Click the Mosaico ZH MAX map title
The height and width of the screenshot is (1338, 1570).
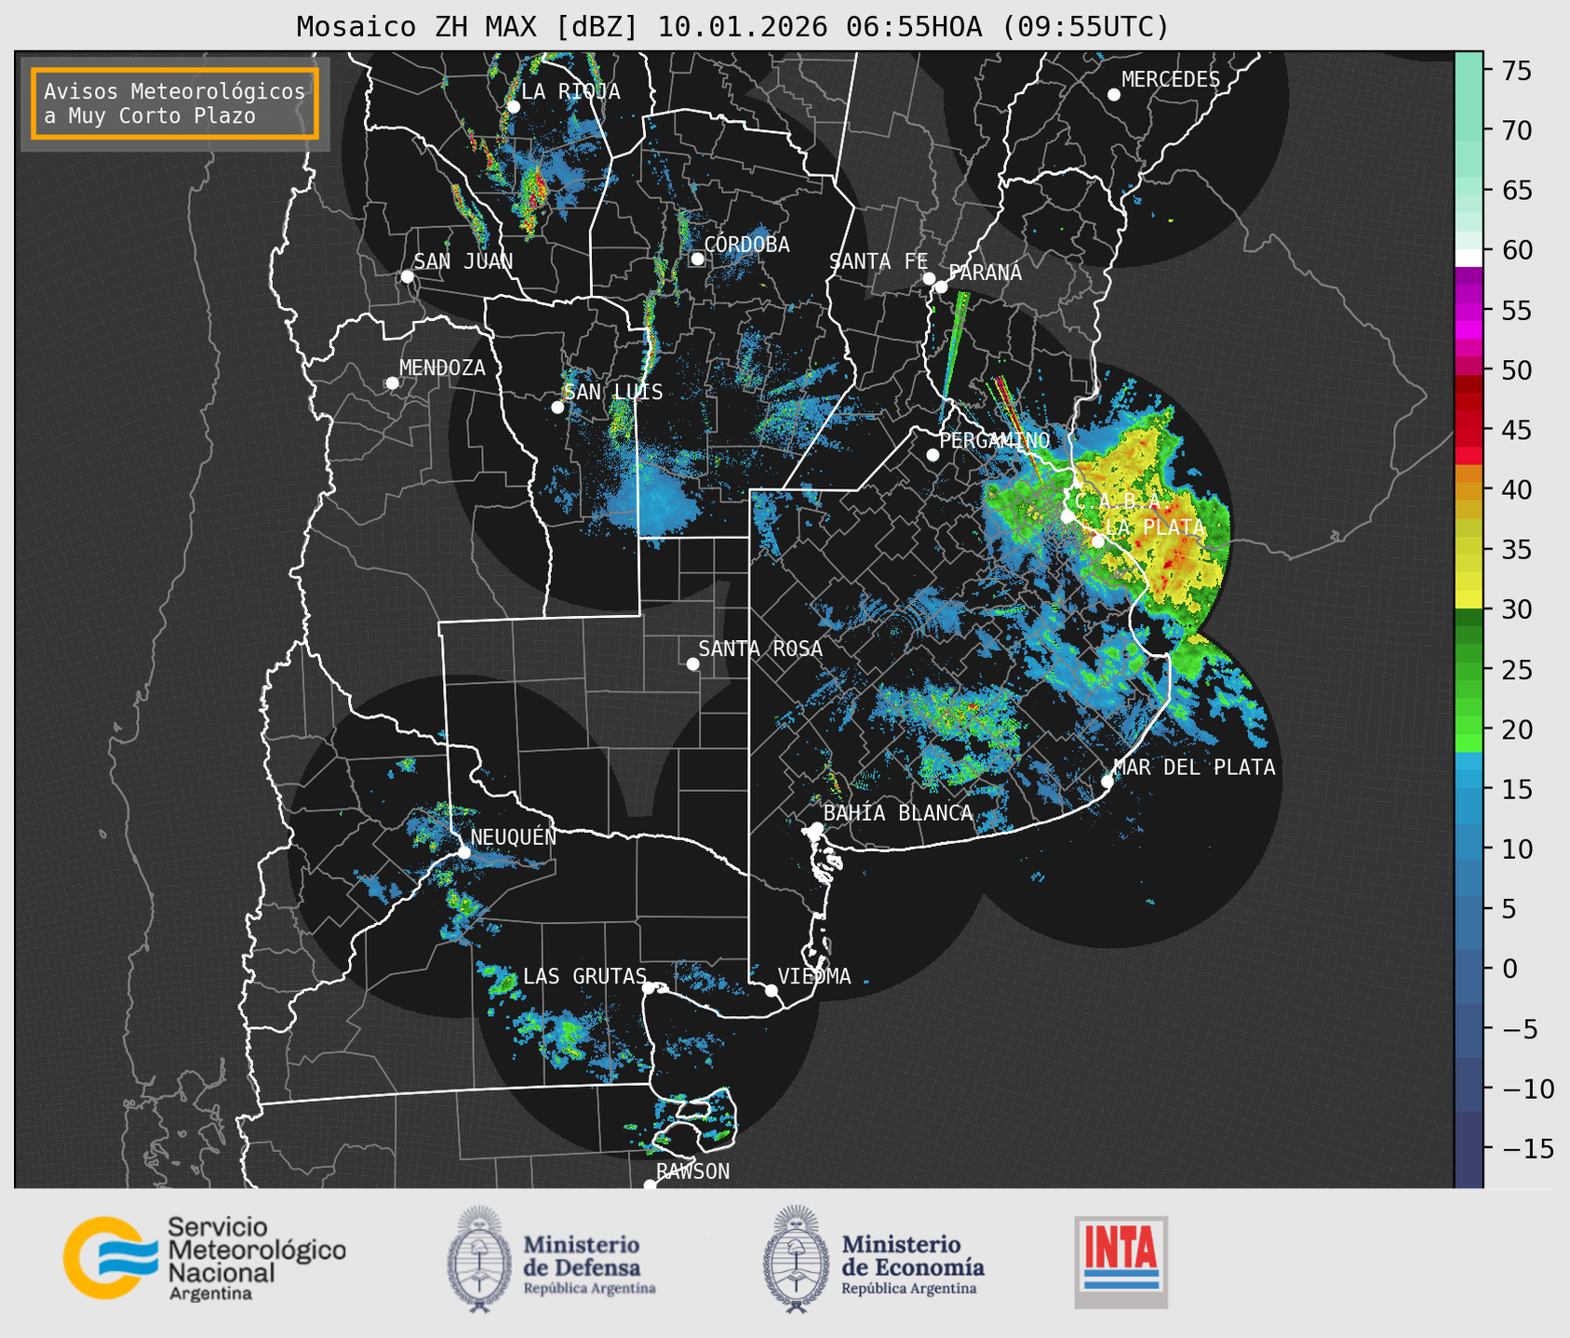point(732,26)
